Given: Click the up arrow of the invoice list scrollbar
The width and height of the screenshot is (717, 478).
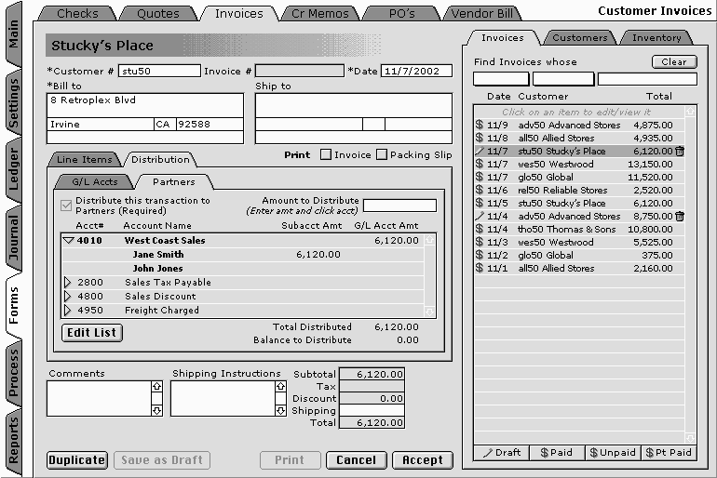Looking at the screenshot, I should click(x=690, y=112).
